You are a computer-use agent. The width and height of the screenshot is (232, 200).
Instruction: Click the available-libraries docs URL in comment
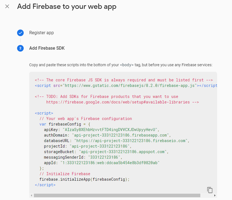pyautogui.click(x=118, y=102)
